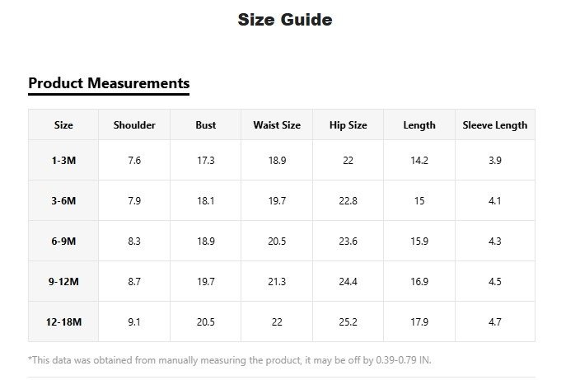Click the Size Guide heading

pyautogui.click(x=285, y=20)
